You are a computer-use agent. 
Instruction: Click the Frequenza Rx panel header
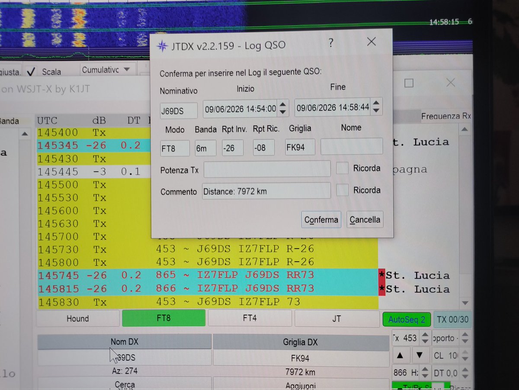pyautogui.click(x=445, y=116)
